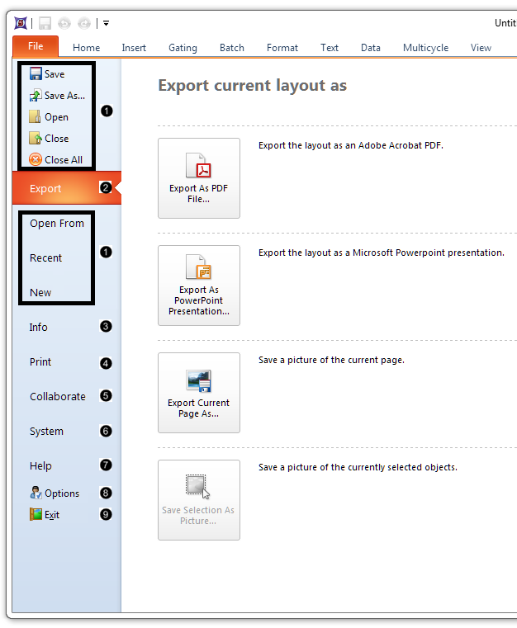Click the Close All icon
The width and height of the screenshot is (517, 628).
[x=36, y=160]
